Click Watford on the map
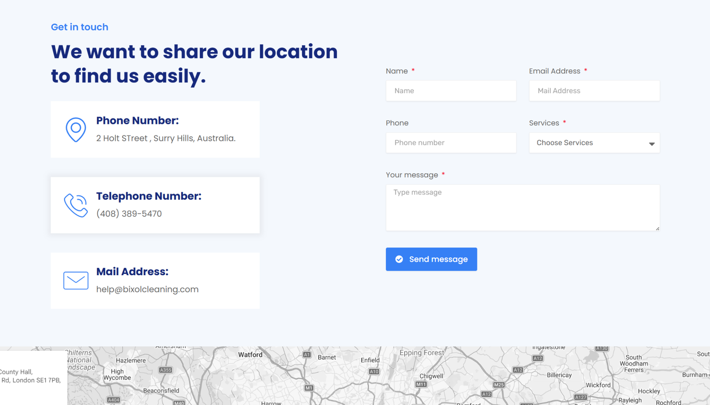Screen dimensions: 710x405 coord(250,354)
